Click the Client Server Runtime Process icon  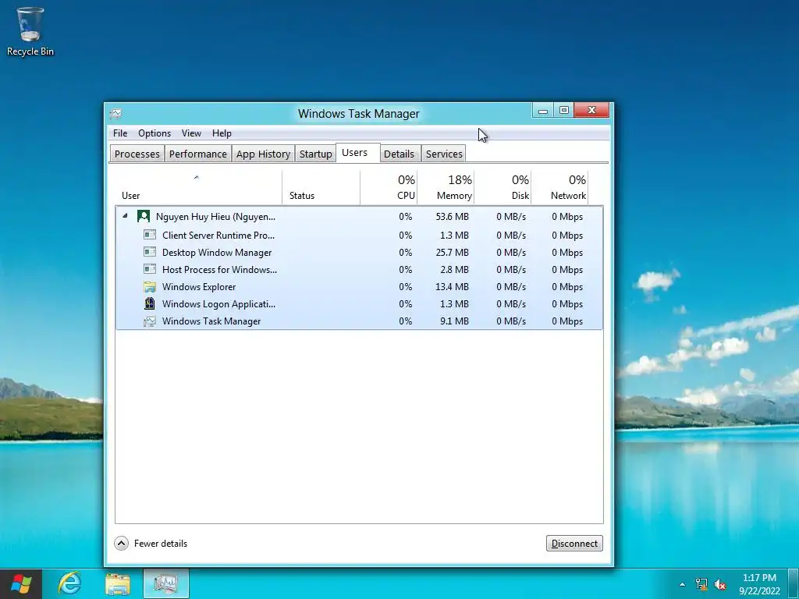tap(149, 235)
